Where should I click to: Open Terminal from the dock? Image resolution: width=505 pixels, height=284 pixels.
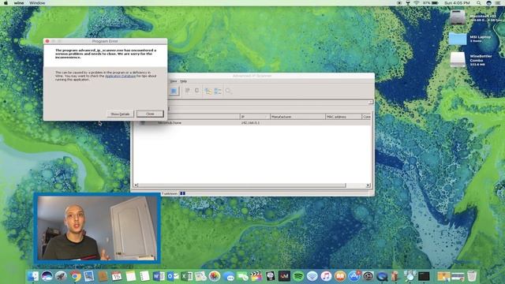tap(424, 276)
